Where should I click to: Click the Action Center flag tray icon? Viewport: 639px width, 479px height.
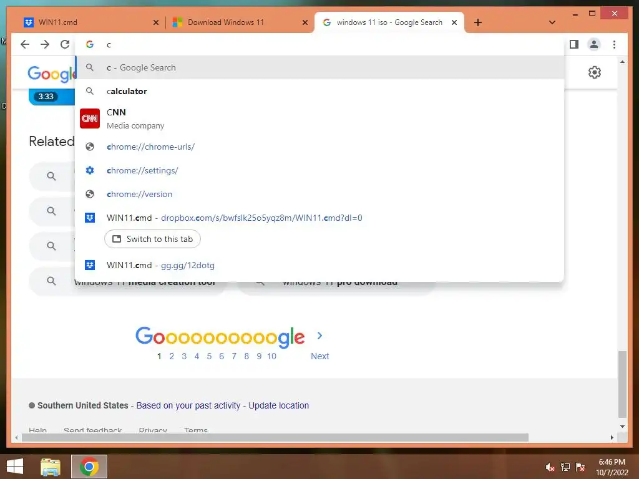point(580,467)
